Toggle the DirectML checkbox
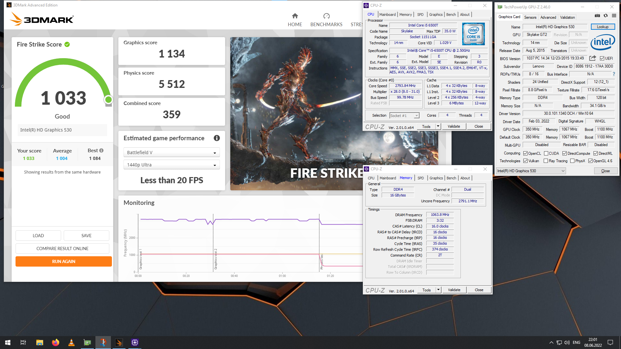The height and width of the screenshot is (349, 621). pos(595,153)
